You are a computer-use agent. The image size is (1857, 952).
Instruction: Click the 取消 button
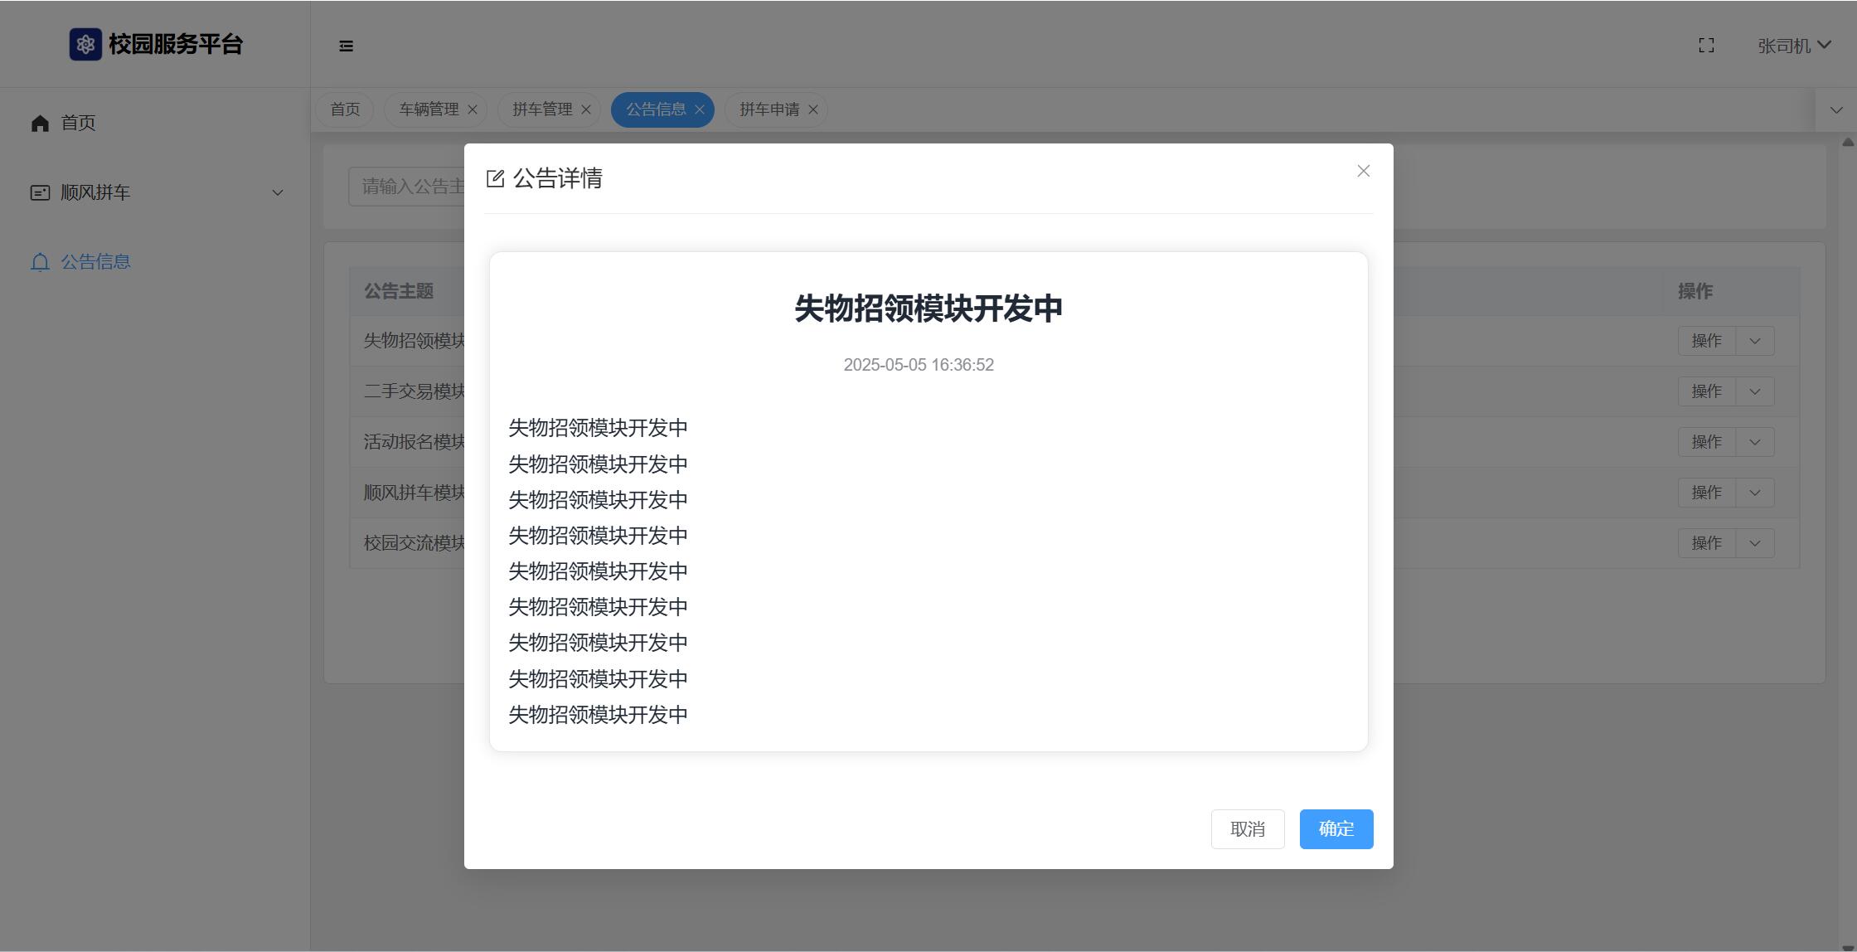[x=1247, y=828]
